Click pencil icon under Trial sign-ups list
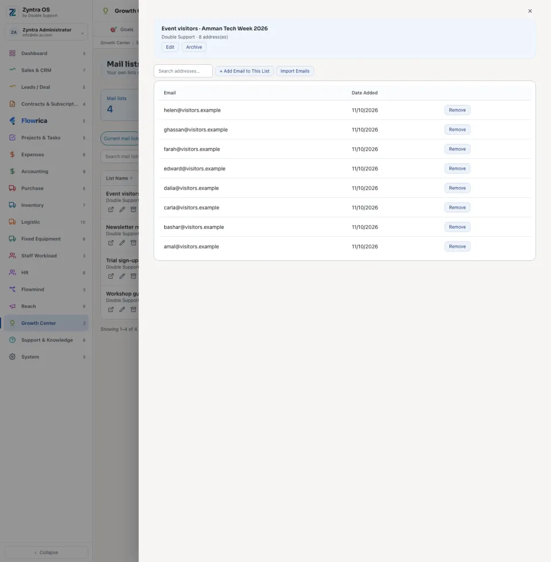 pos(122,276)
